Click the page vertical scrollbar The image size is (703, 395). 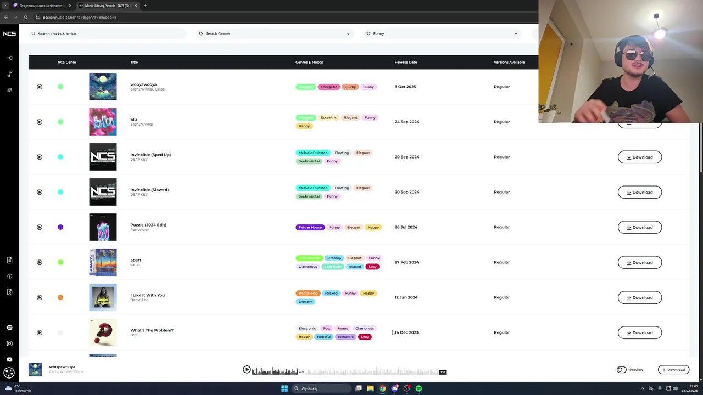[700, 148]
